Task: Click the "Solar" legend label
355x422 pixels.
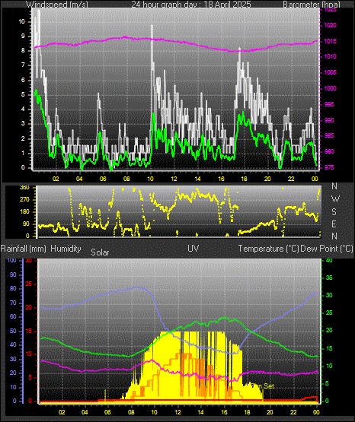Action: tap(100, 252)
